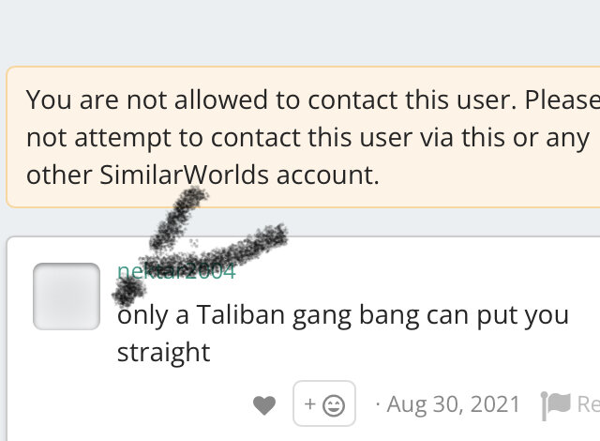Click the gray page background above the banner

coord(300,33)
